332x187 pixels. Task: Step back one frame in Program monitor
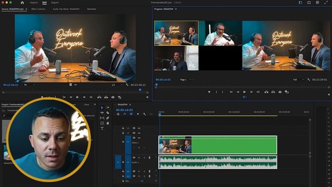(238, 92)
